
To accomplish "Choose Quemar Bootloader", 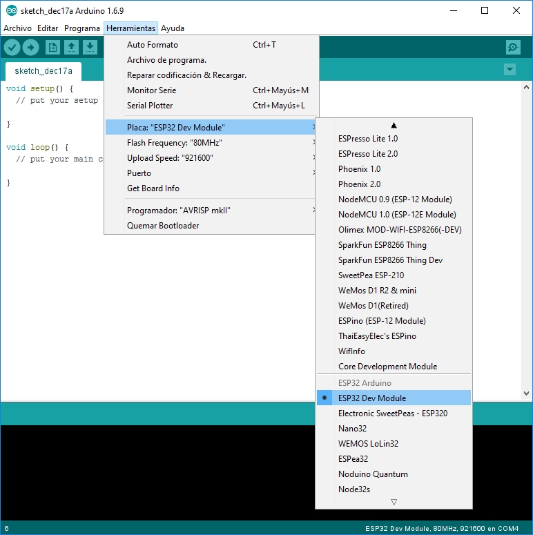I will pos(211,226).
